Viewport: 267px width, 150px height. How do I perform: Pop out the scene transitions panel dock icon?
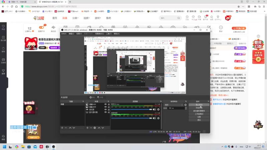(186, 101)
